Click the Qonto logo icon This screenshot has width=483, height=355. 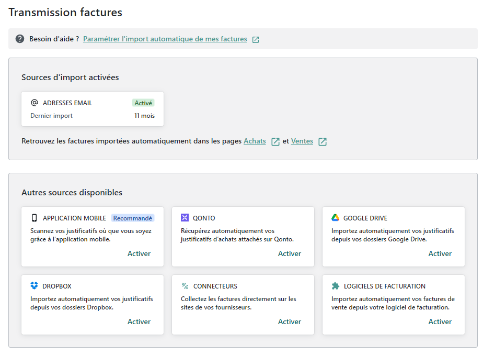pos(185,218)
